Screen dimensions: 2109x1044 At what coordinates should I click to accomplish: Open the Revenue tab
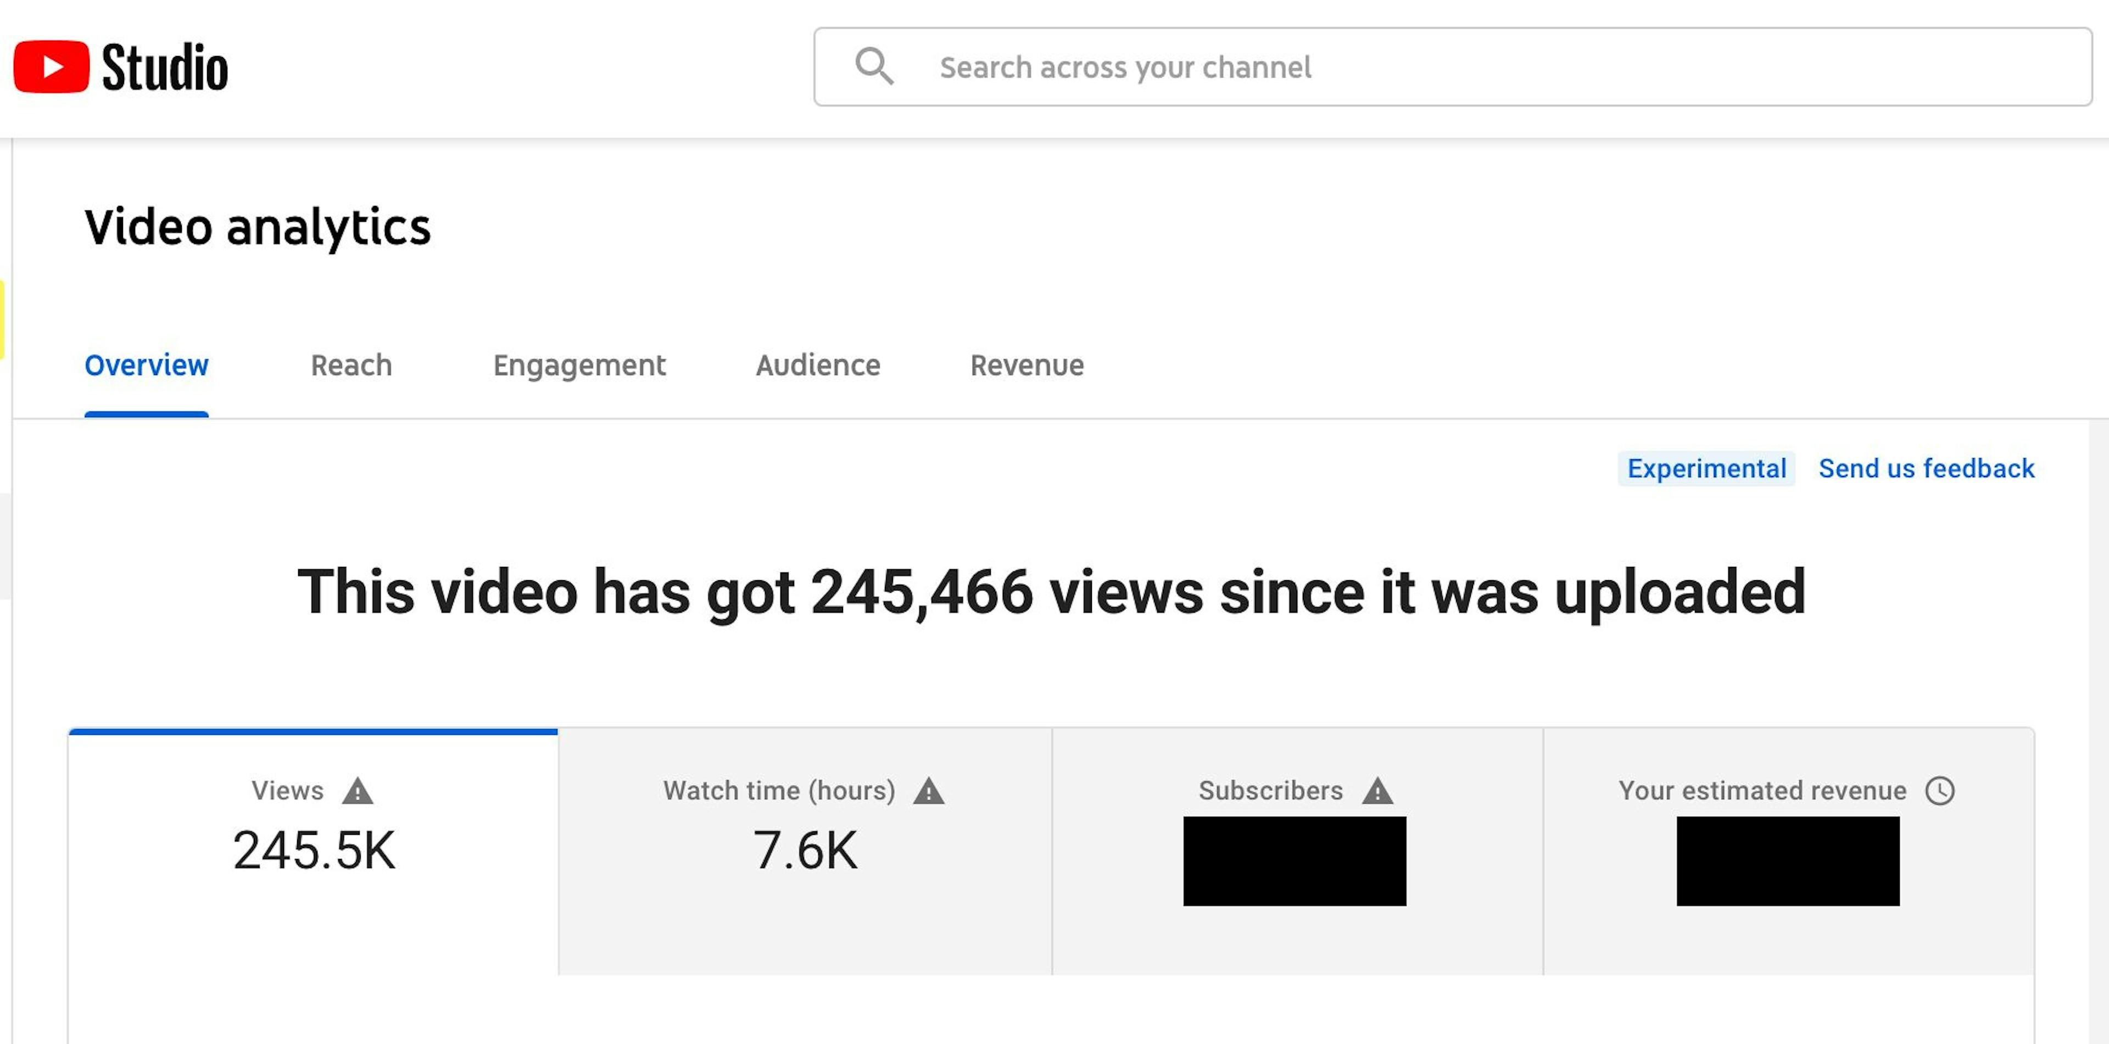[1026, 365]
